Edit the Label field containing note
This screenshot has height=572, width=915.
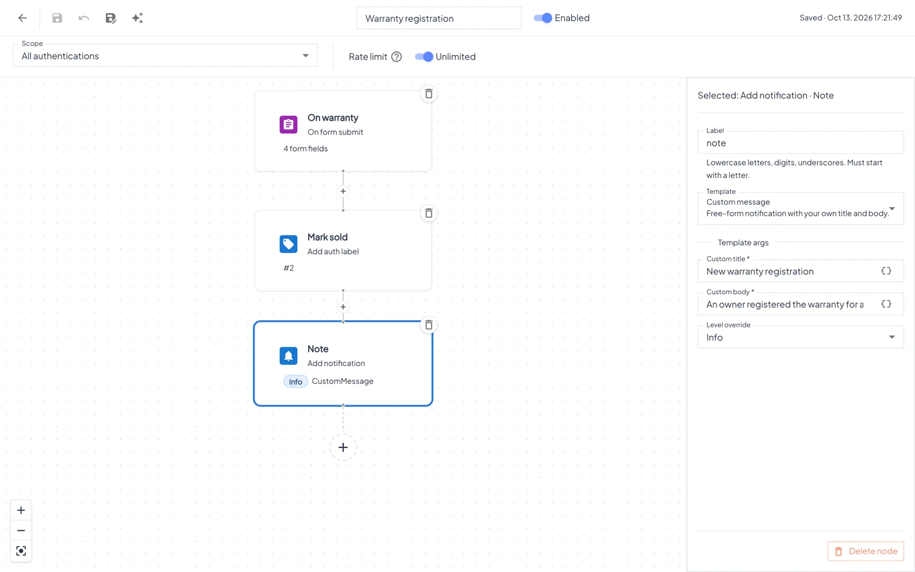tap(801, 143)
